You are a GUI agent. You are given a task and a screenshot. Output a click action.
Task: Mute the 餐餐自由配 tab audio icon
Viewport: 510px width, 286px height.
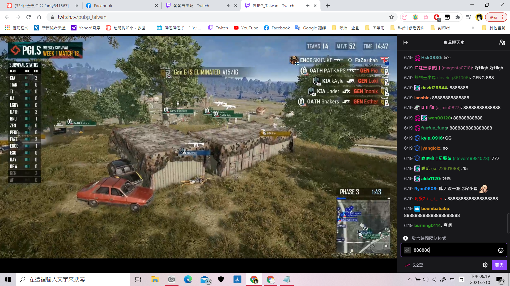point(228,6)
